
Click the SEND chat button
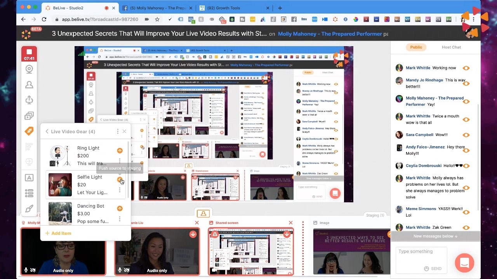pos(433,269)
